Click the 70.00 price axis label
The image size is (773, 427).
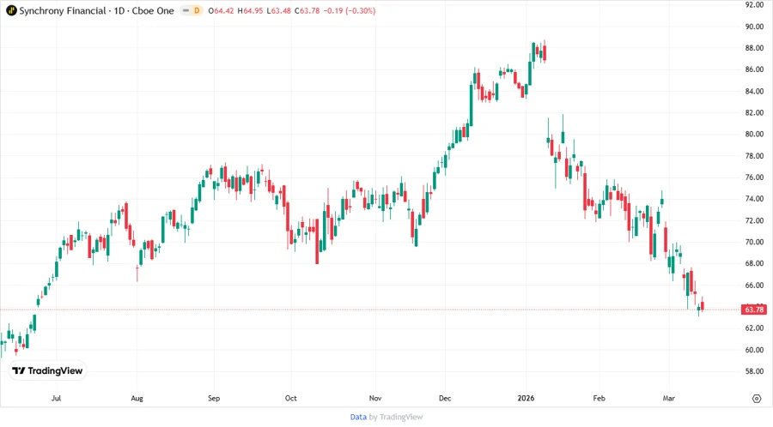[754, 242]
